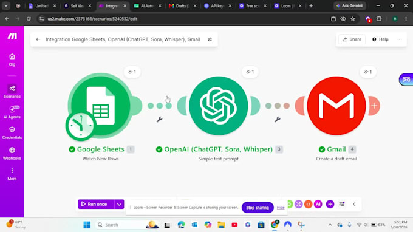The image size is (413, 232).
Task: Click the scenario name text field
Action: point(123,39)
